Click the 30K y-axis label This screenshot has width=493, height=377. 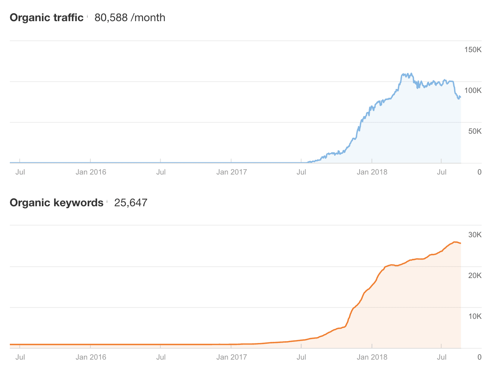(475, 235)
